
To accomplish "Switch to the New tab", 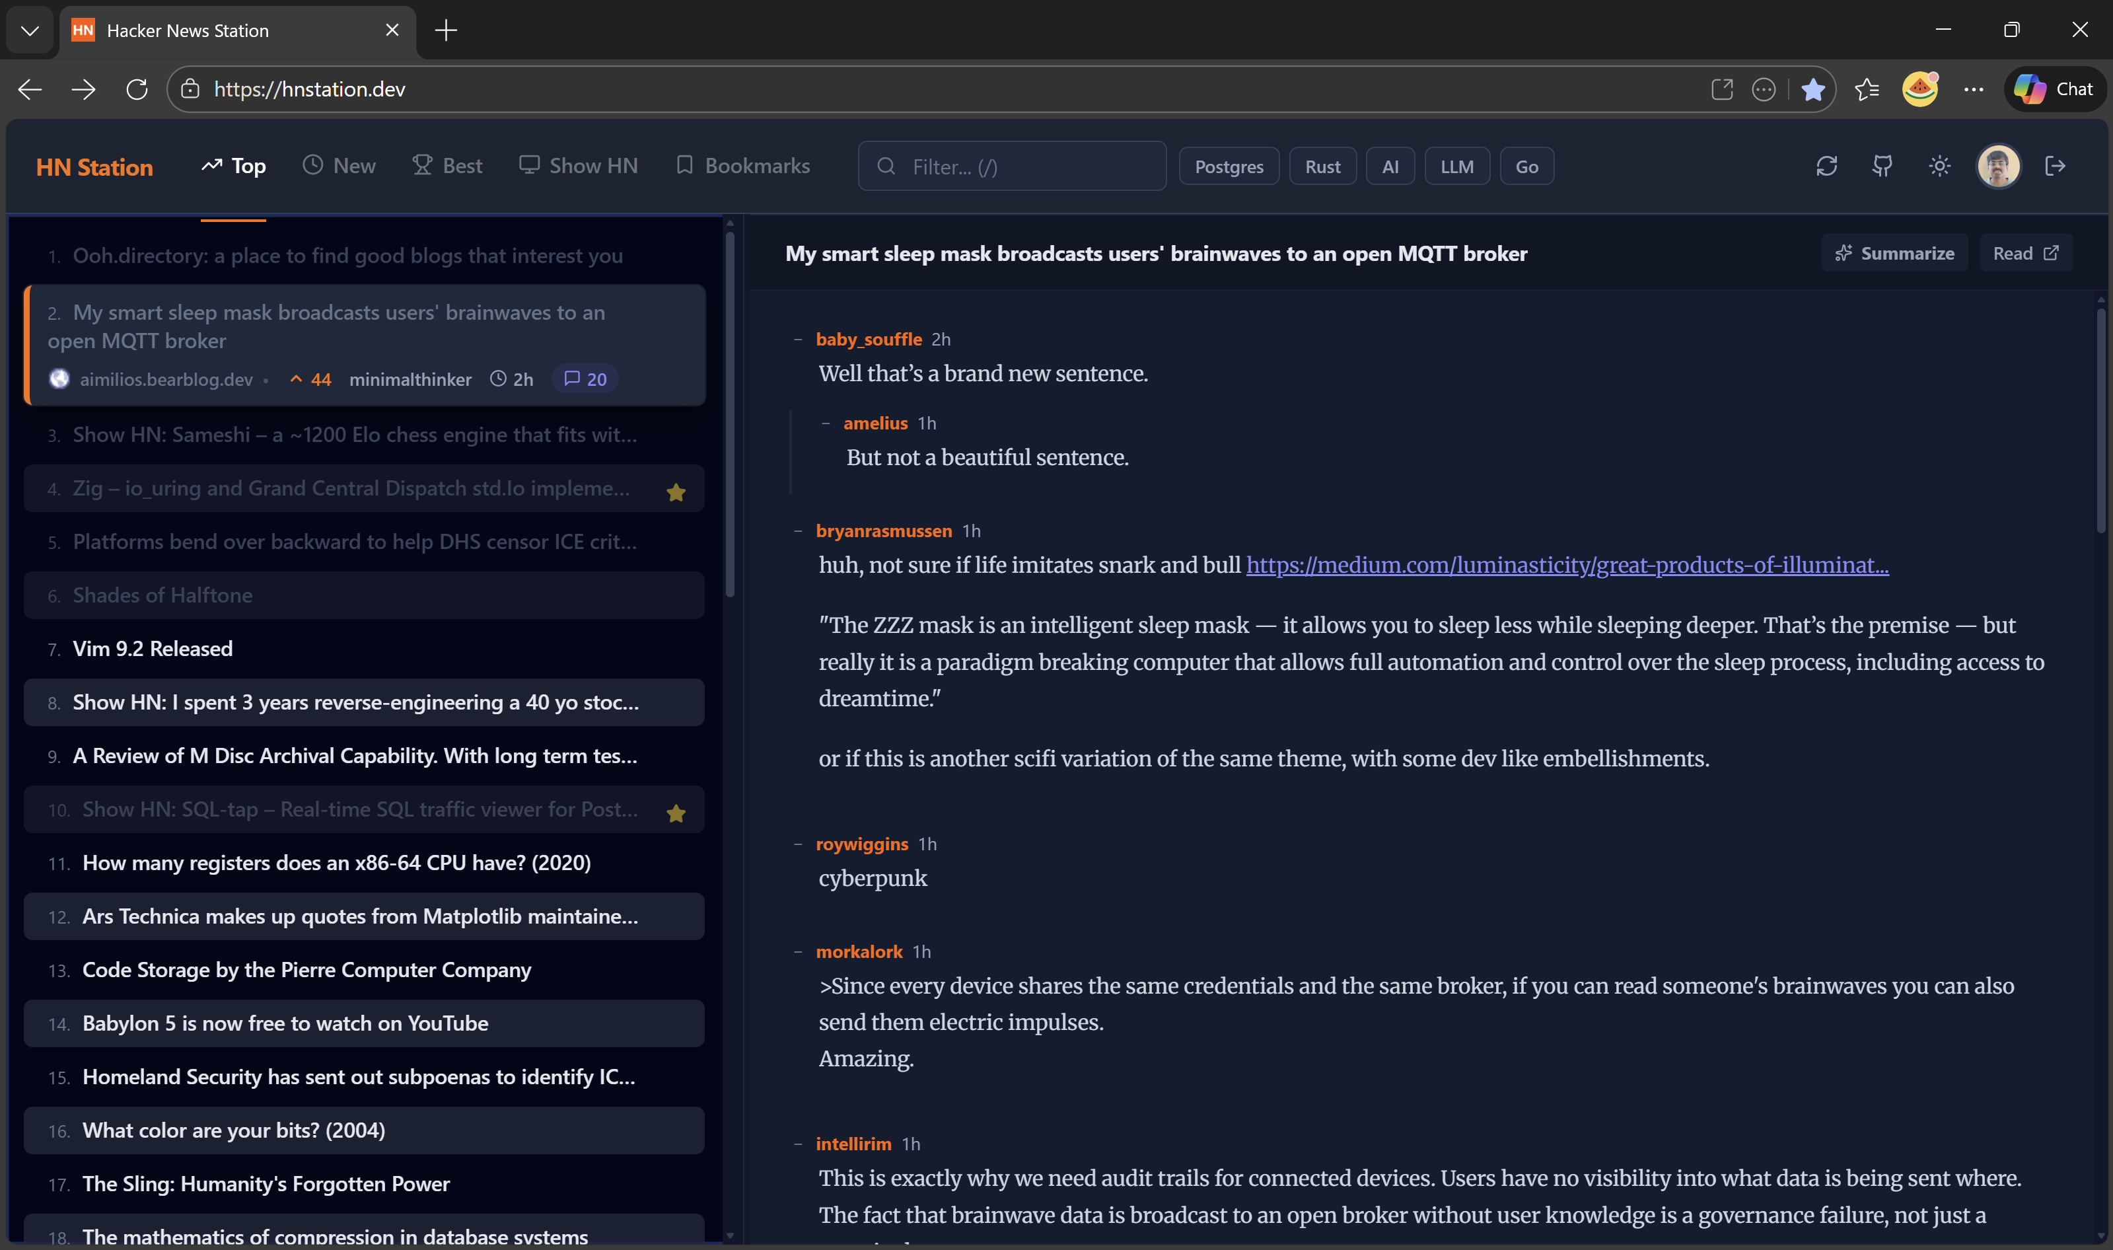I will click(x=340, y=166).
